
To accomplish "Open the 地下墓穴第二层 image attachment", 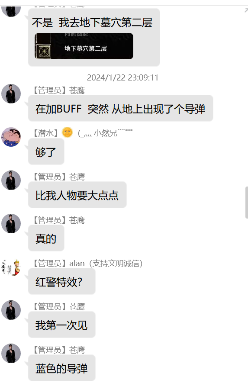I will pyautogui.click(x=84, y=46).
